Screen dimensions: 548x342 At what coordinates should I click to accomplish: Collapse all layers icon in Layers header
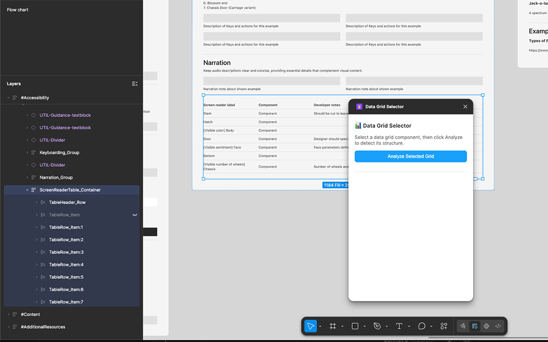click(134, 84)
